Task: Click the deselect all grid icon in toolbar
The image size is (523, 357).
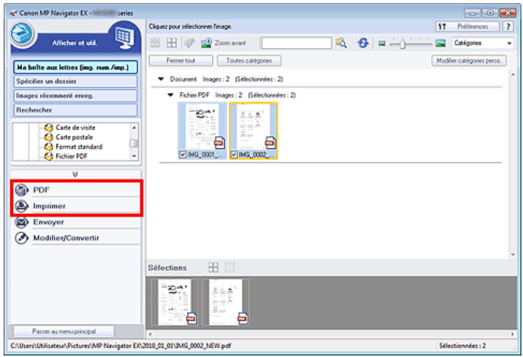Action: click(x=172, y=43)
